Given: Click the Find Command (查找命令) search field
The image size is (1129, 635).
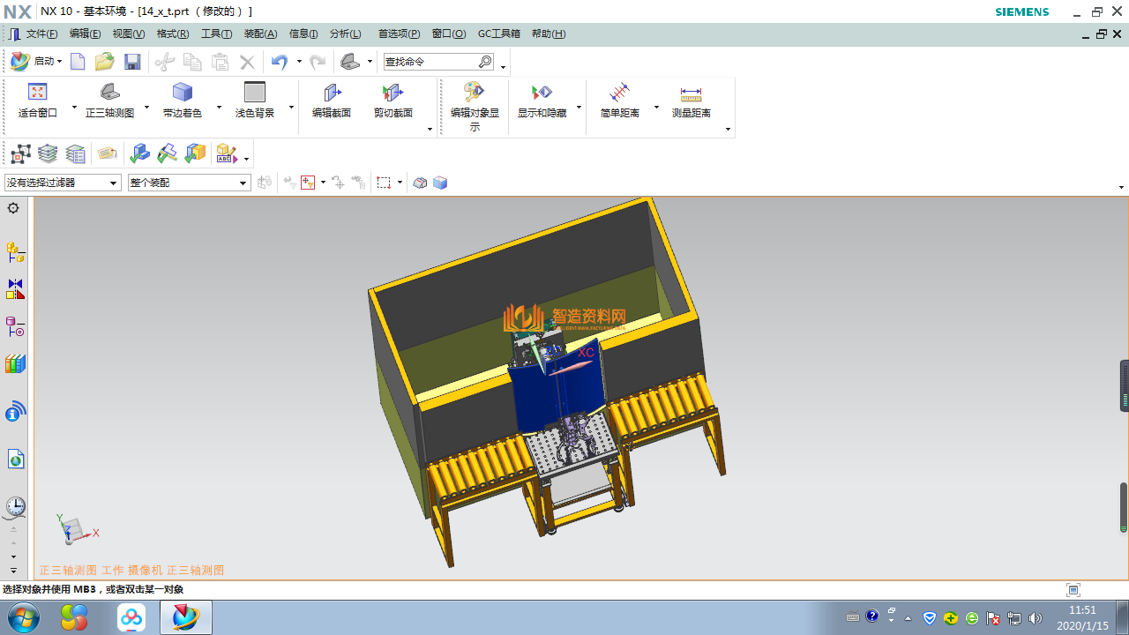Looking at the screenshot, I should (x=430, y=62).
